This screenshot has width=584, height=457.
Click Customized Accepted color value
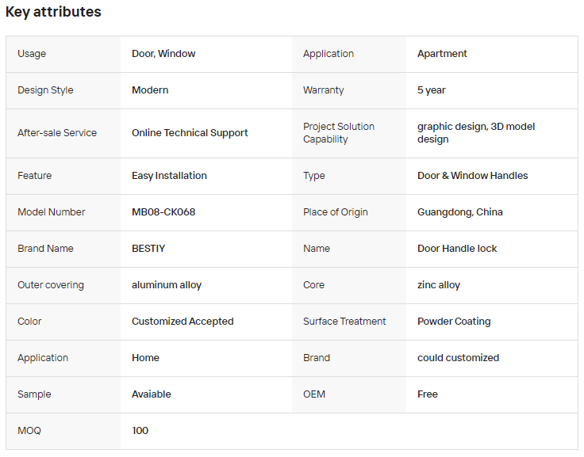[x=182, y=322]
